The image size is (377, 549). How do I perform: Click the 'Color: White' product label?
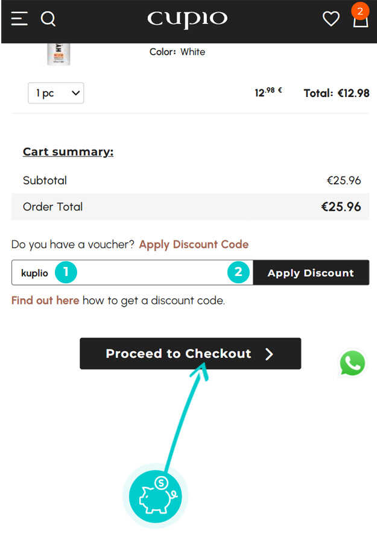(x=177, y=52)
